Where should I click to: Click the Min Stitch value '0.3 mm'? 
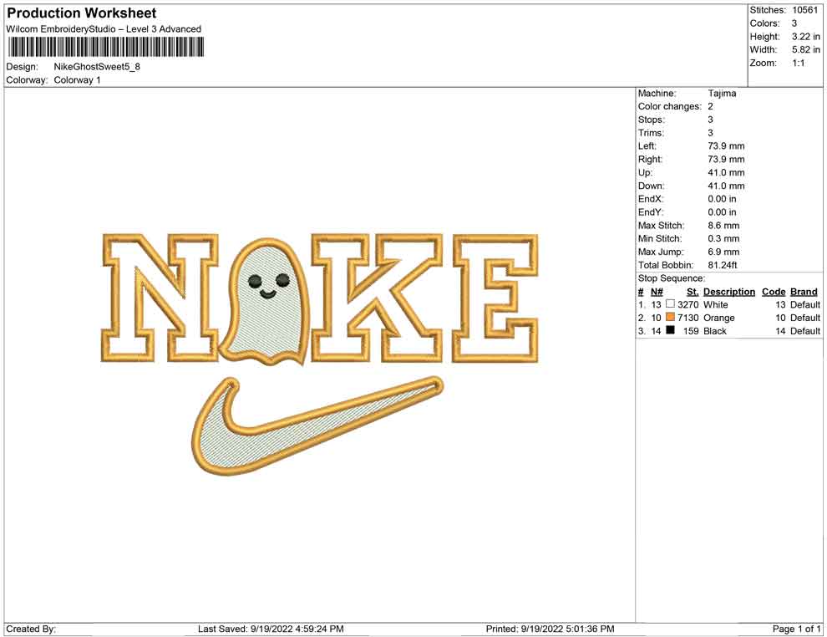[x=723, y=238]
